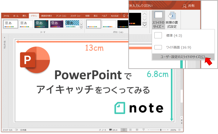Go to previous slide double-arrow button
The image size is (218, 134).
[182, 120]
